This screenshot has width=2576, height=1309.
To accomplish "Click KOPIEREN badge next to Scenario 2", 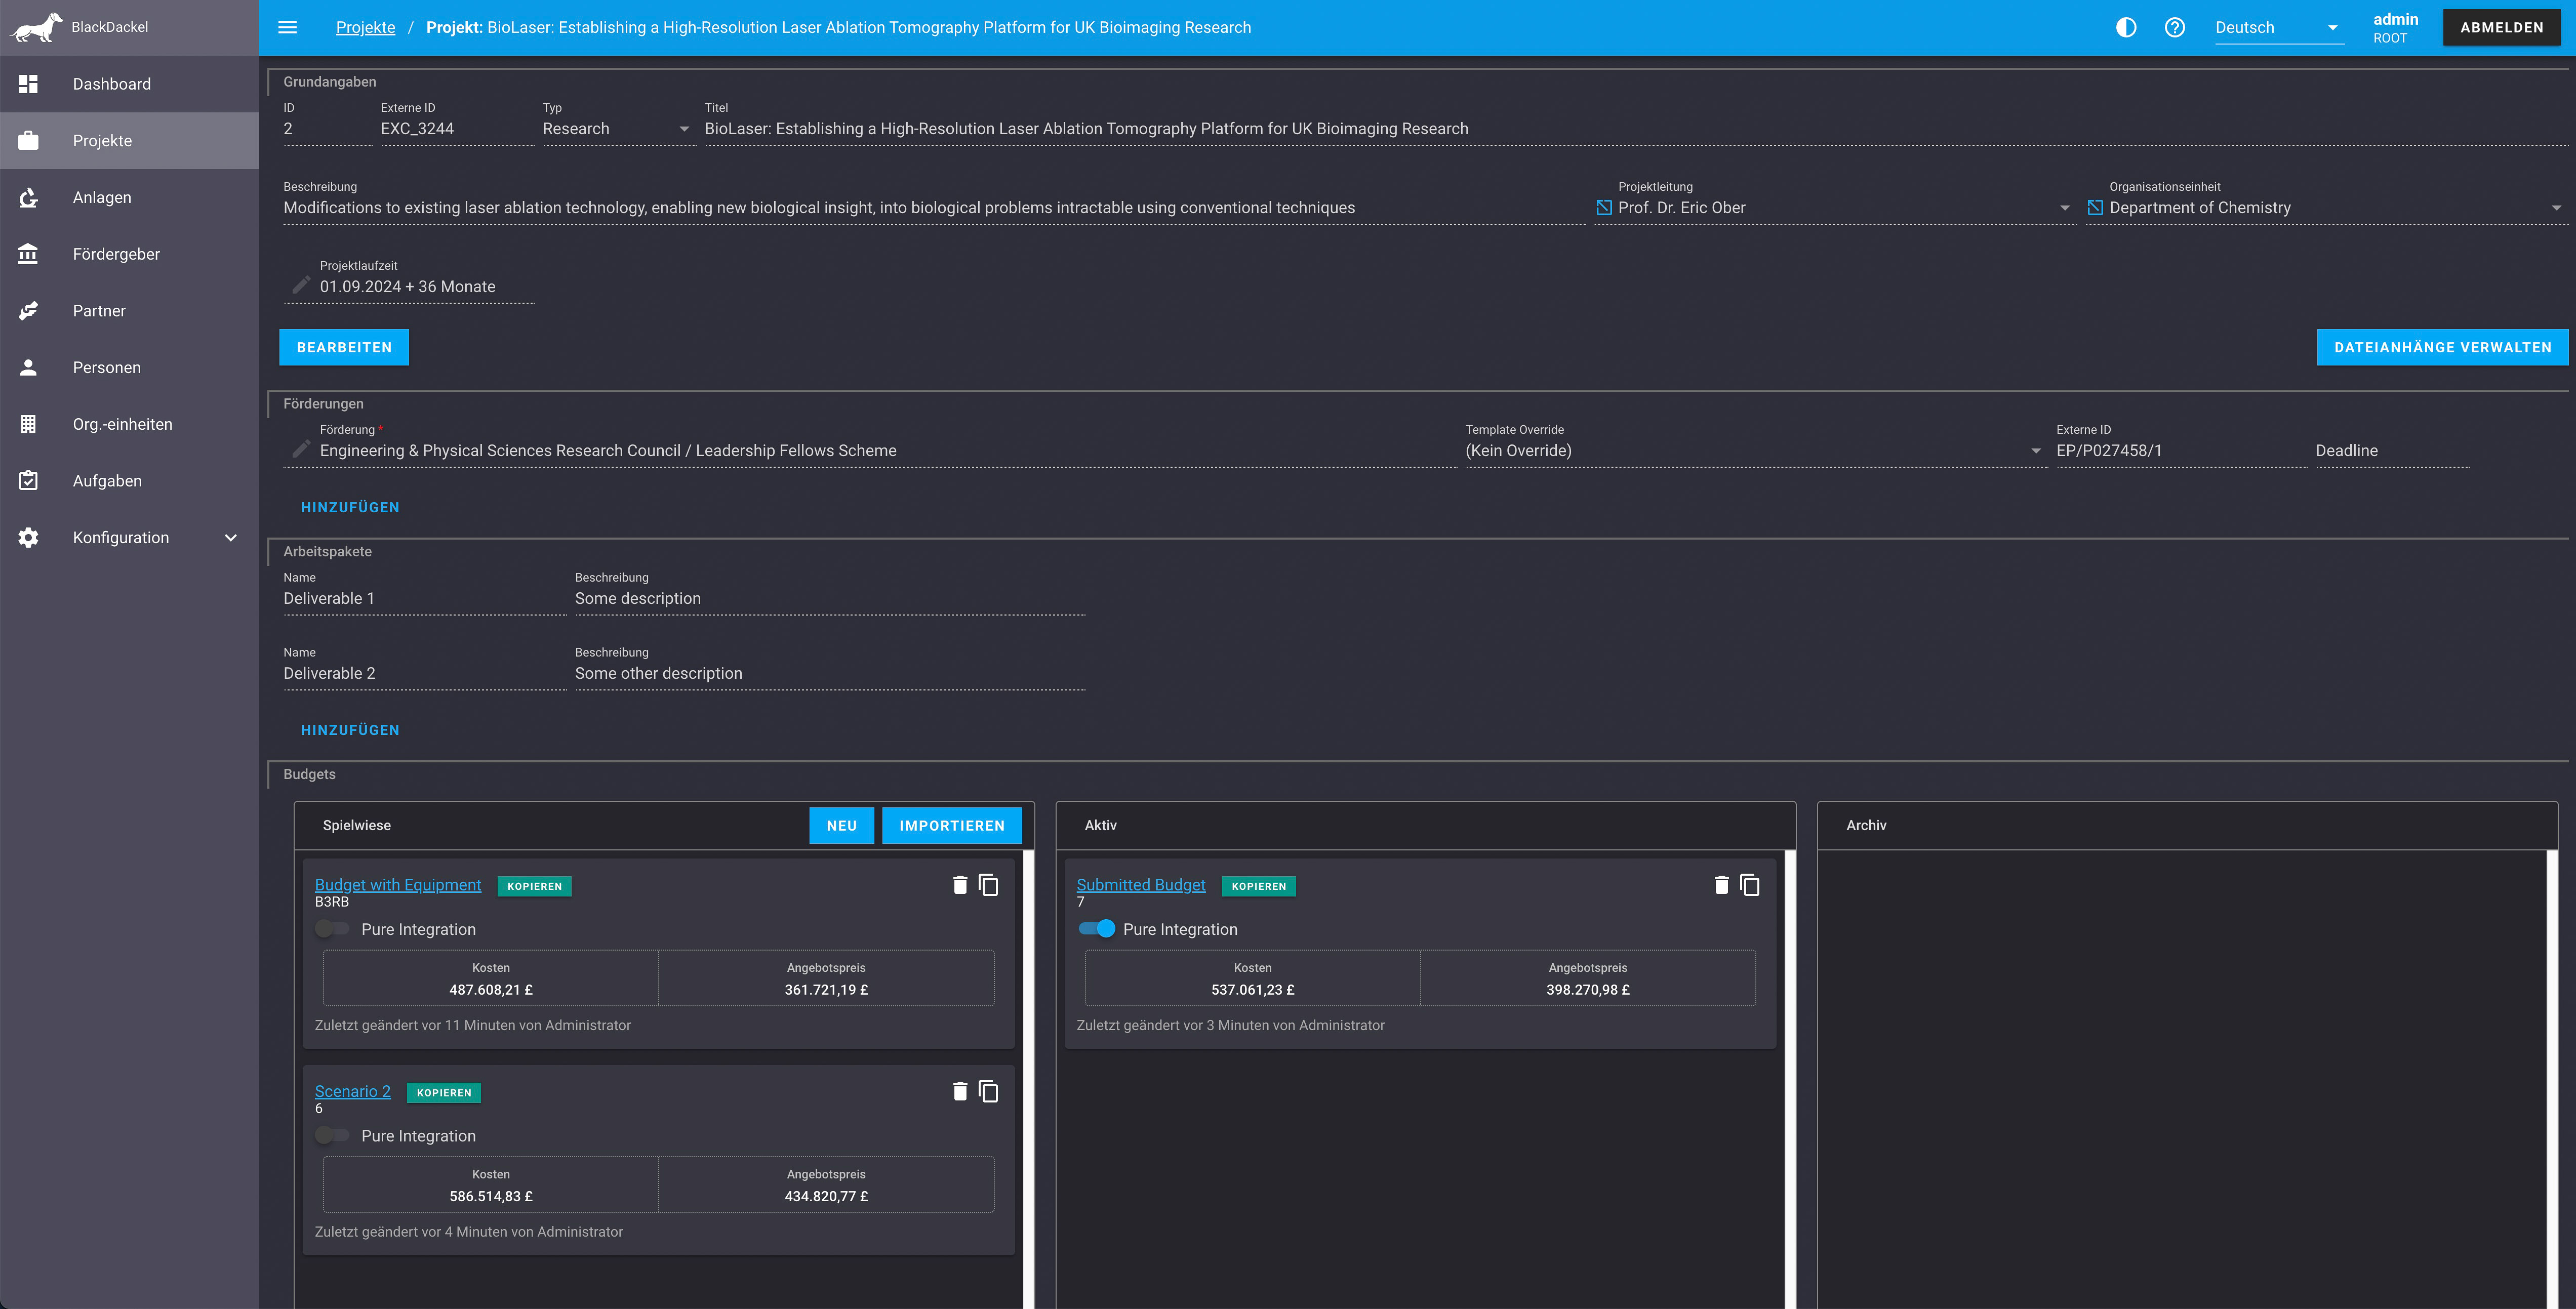I will coord(444,1092).
